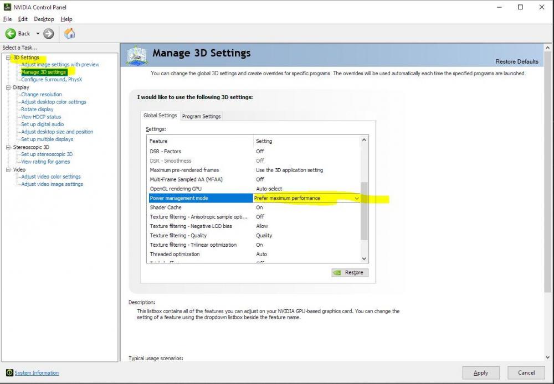Click the settings list scrollbar thumb
The height and width of the screenshot is (384, 554).
(x=365, y=211)
